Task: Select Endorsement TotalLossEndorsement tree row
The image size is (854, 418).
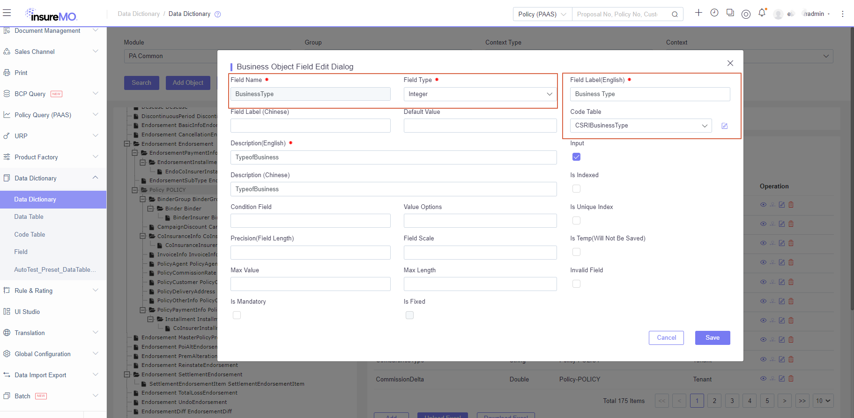Action: pos(189,393)
